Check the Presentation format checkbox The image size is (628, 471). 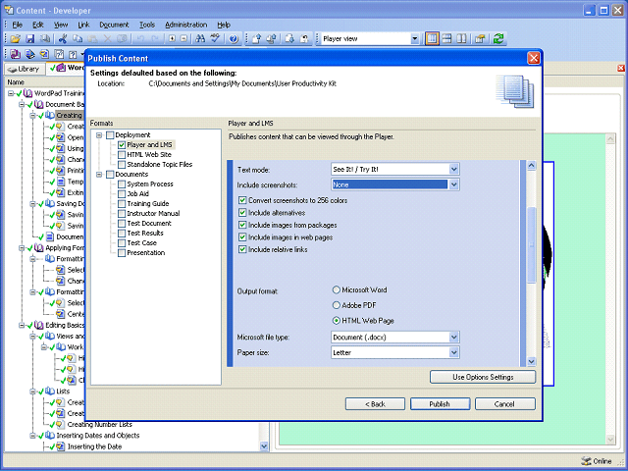click(x=122, y=253)
